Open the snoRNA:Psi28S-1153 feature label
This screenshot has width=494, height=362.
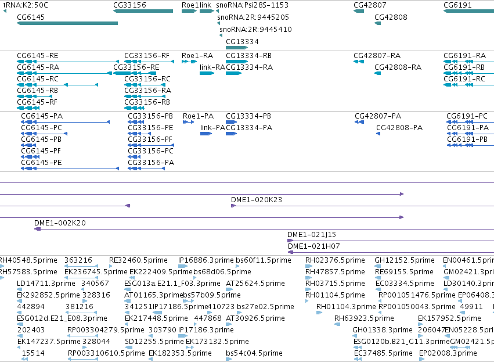pos(252,5)
